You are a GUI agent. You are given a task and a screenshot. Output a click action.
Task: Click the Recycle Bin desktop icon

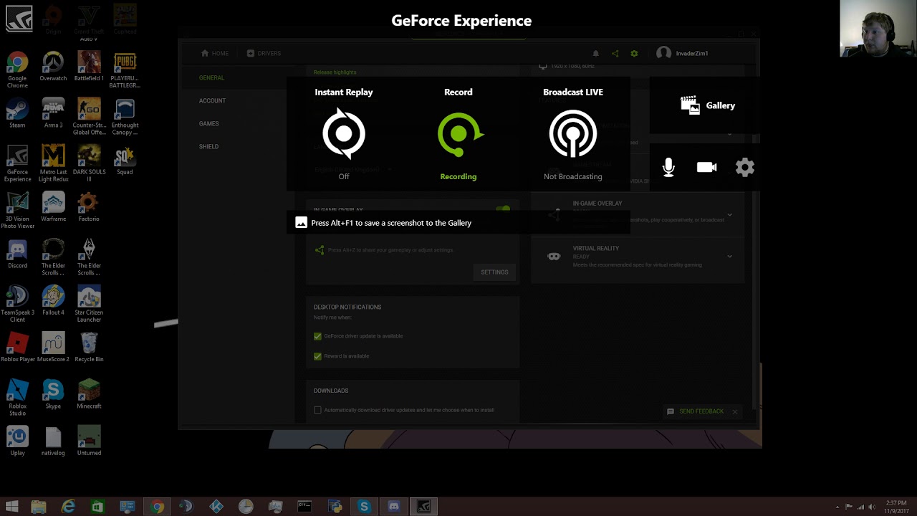tap(89, 348)
